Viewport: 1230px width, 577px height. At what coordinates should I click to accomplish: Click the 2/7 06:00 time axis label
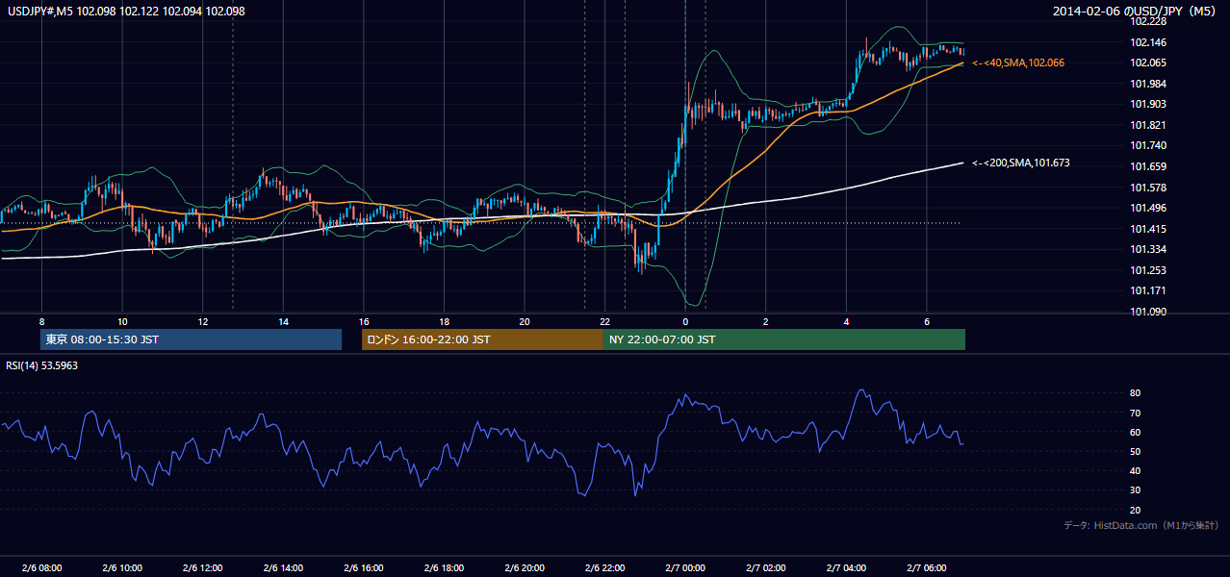coord(926,567)
